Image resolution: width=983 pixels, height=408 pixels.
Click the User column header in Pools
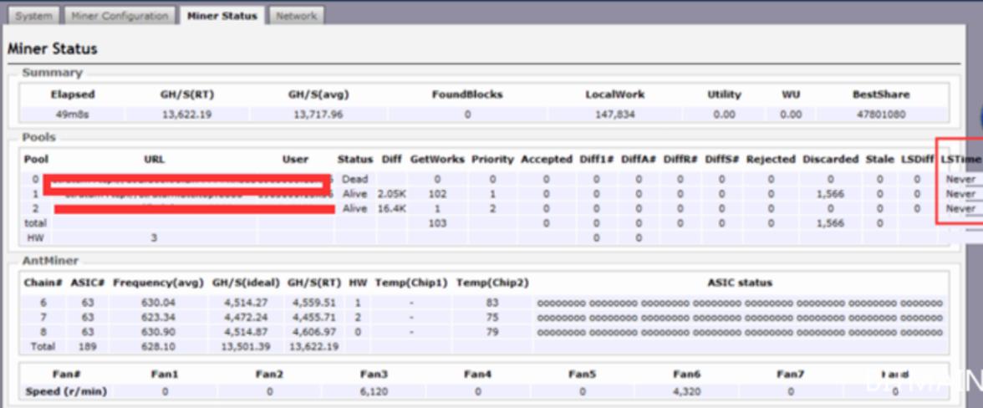(295, 159)
